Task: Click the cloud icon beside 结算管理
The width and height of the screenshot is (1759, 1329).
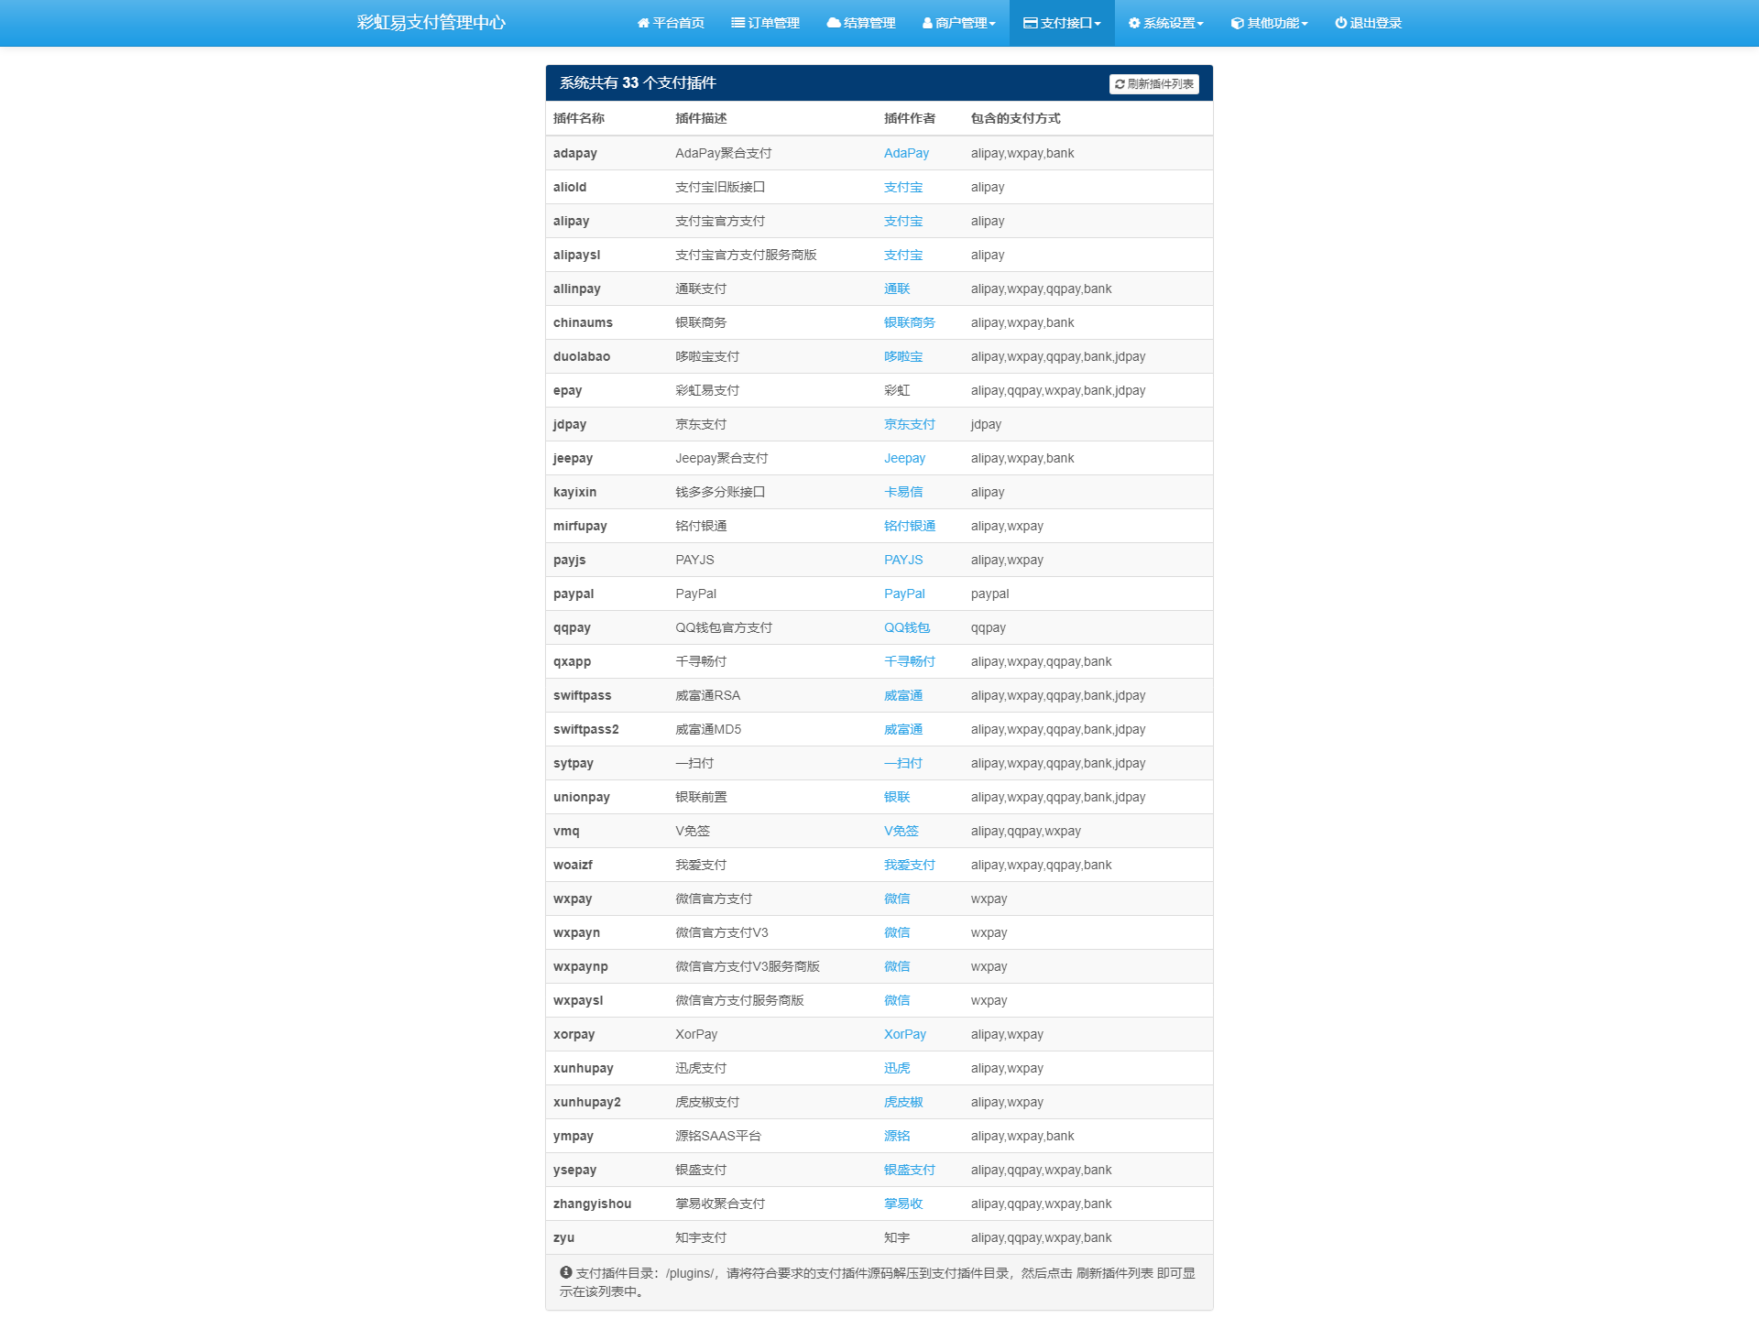Action: click(834, 23)
